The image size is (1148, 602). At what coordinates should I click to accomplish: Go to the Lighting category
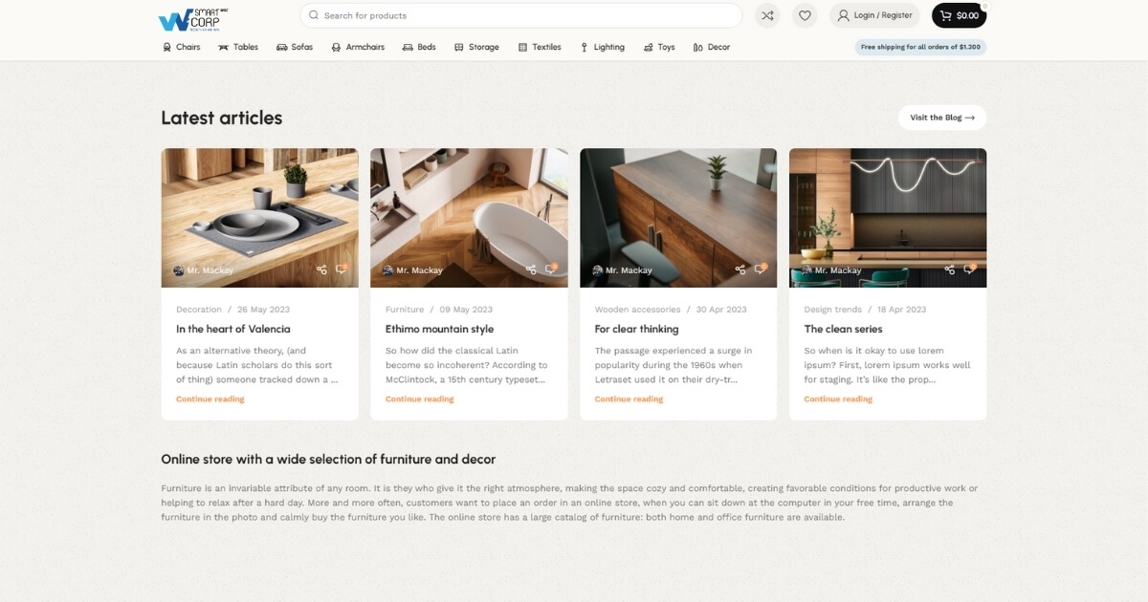[602, 47]
